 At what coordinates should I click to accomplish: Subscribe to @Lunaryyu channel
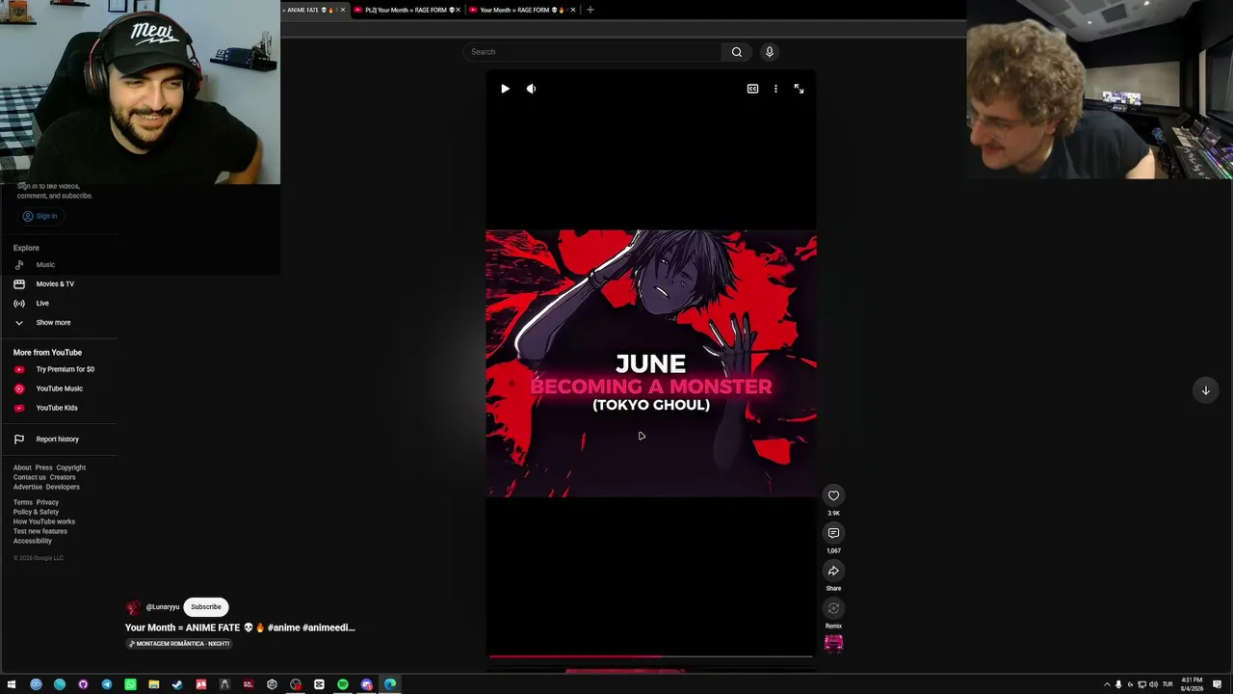tap(205, 607)
